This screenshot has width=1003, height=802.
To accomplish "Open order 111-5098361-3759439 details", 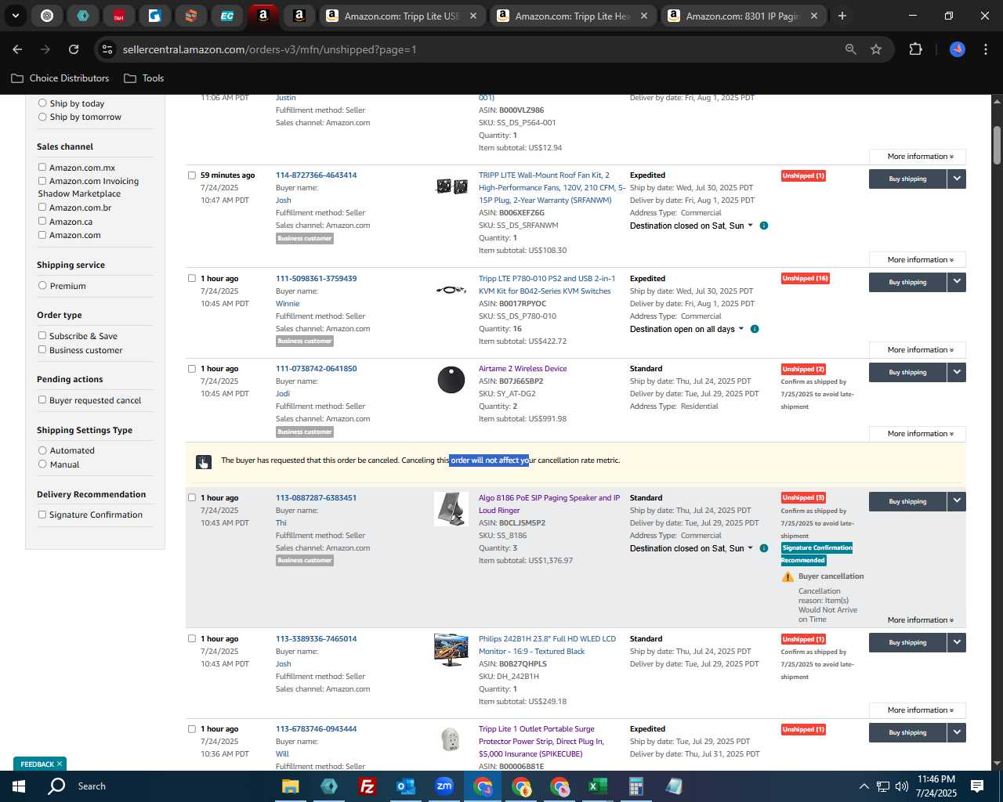I will (x=316, y=279).
